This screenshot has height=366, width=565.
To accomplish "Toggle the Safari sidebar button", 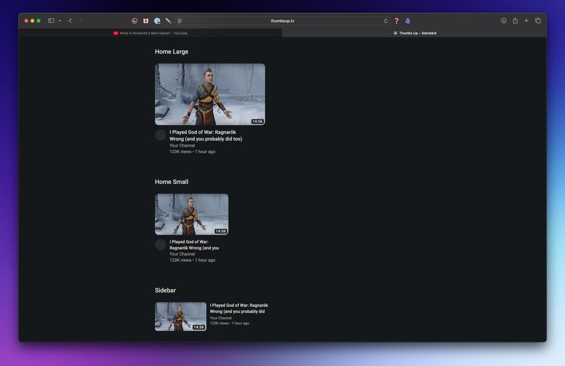I will (51, 21).
